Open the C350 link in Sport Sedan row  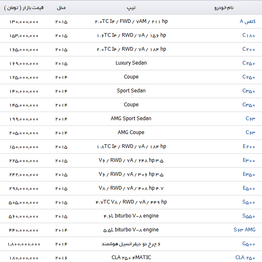[249, 91]
